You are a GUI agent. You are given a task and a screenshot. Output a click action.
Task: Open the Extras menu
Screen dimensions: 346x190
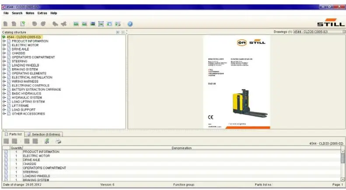[42, 13]
